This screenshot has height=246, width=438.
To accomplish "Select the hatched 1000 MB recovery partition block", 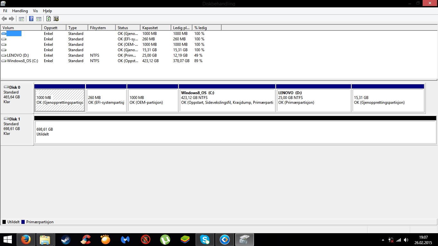I will [x=60, y=100].
